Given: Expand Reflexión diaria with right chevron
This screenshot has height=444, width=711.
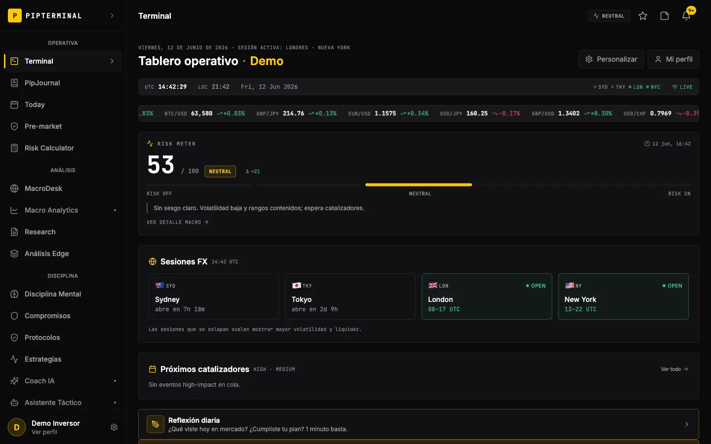Looking at the screenshot, I should (x=686, y=424).
